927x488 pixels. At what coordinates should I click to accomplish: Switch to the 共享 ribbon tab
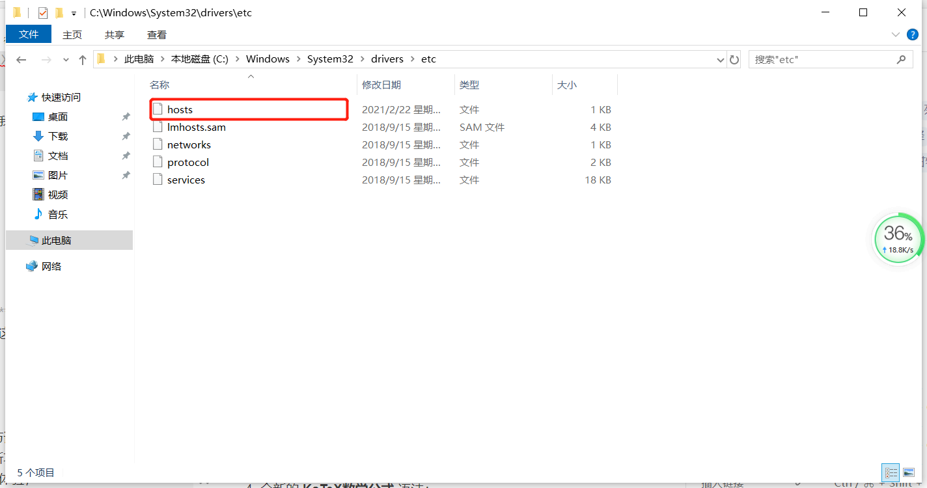(115, 34)
